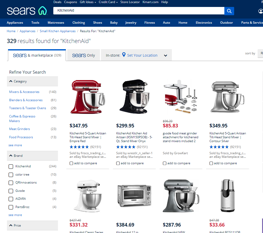Tick add to compare for Empire Red mixer

pyautogui.click(x=71, y=163)
